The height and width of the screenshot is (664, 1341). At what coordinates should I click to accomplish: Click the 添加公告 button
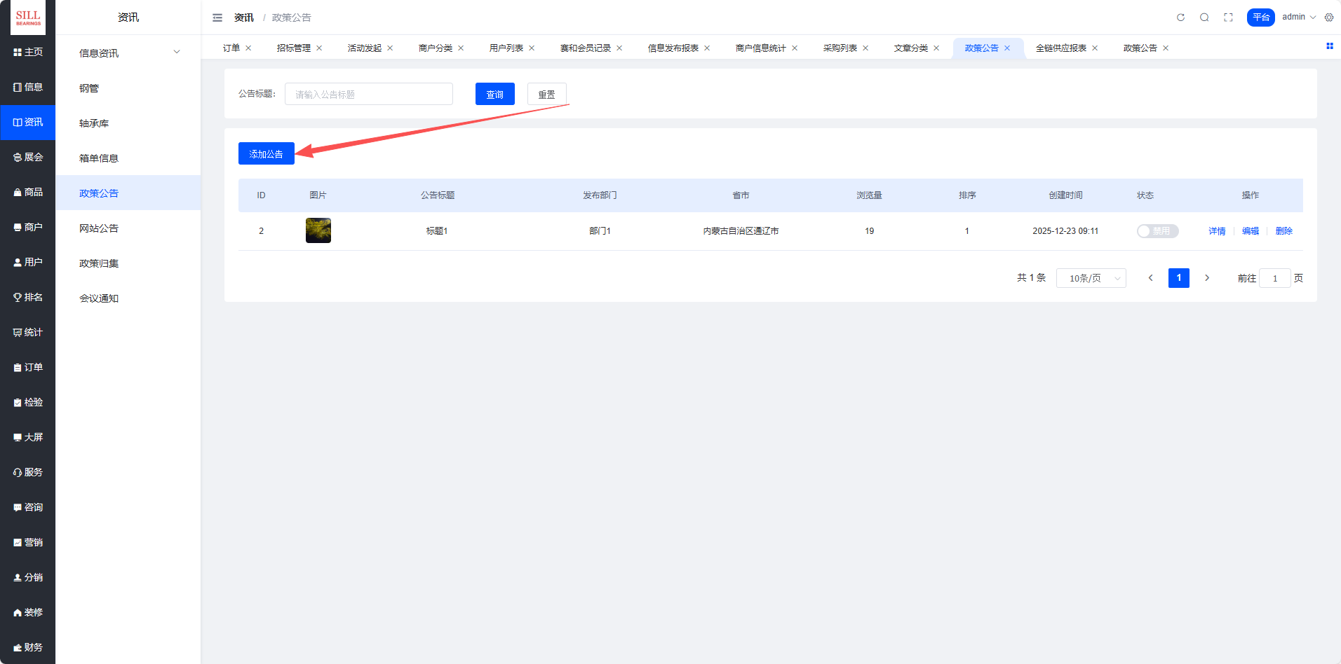point(266,153)
